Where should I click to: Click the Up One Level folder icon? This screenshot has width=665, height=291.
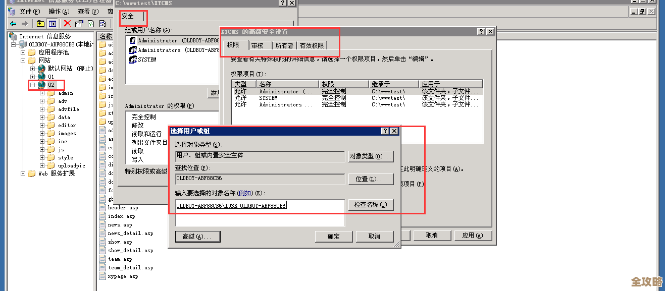(40, 23)
